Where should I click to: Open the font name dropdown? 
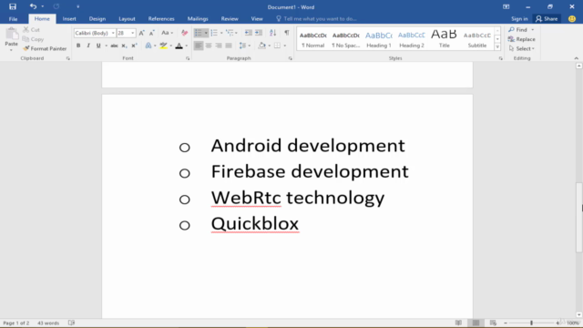click(x=113, y=33)
